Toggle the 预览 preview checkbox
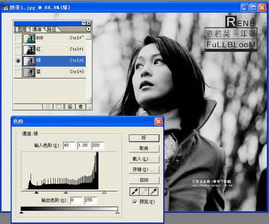Image resolution: width=269 pixels, height=224 pixels. click(135, 202)
